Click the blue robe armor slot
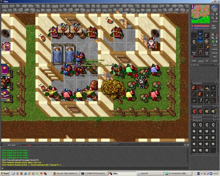 (x=200, y=40)
